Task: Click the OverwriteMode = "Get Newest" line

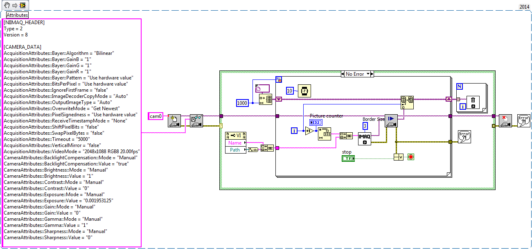Action: point(62,109)
